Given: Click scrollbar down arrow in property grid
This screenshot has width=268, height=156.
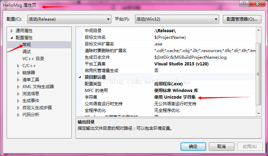Looking at the screenshot, I should point(259,114).
